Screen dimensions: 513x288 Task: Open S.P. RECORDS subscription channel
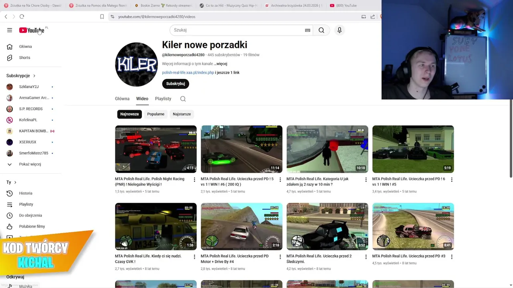point(30,109)
